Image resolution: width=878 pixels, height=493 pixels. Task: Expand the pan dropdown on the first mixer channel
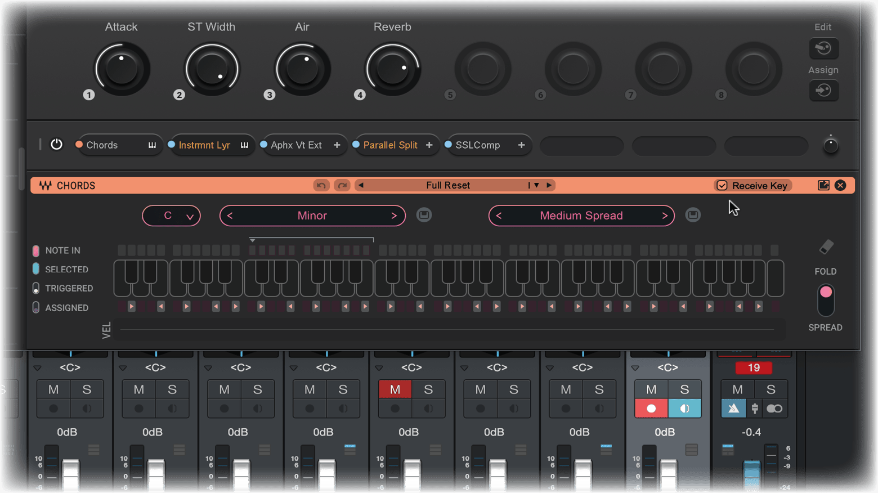click(37, 368)
